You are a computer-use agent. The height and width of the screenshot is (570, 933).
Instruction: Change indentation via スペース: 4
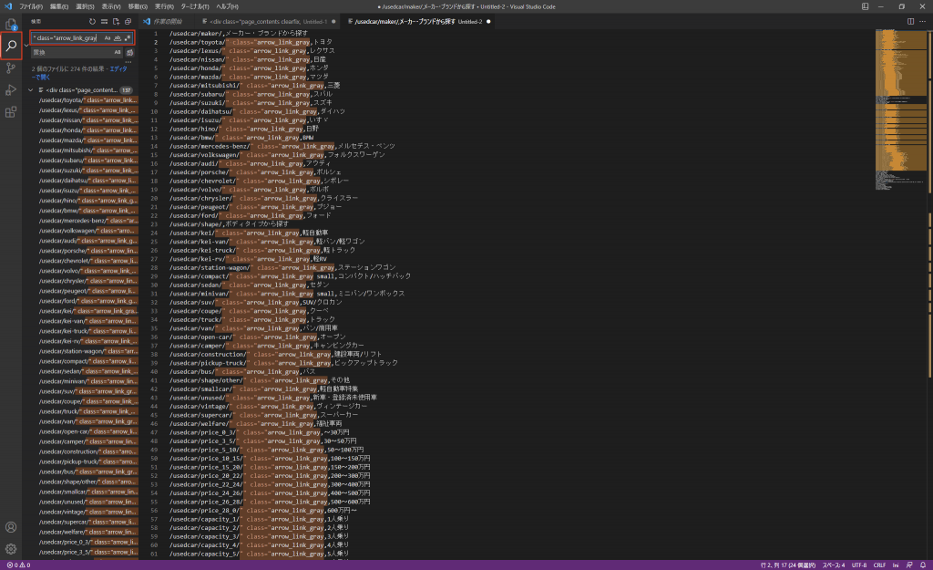coord(833,565)
